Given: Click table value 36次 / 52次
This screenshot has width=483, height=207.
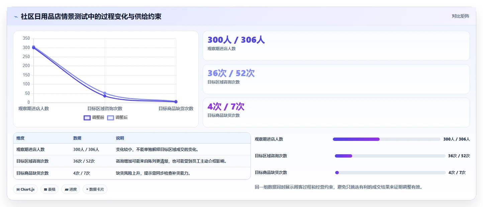Looking at the screenshot, I should tap(84, 161).
